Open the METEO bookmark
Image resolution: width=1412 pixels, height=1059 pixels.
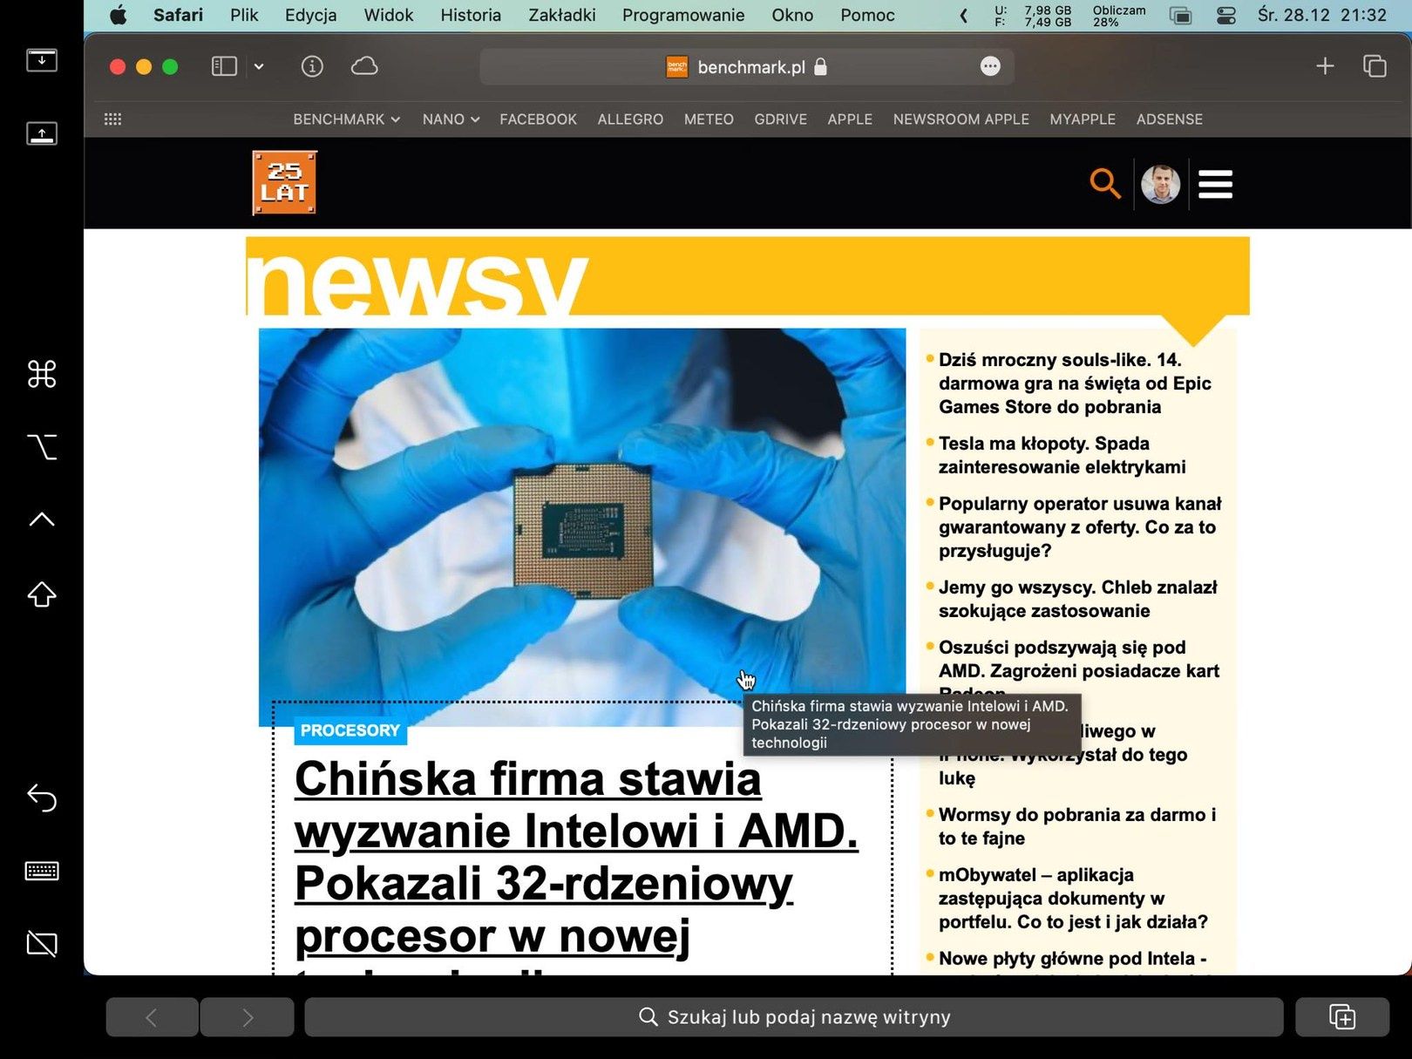(709, 119)
